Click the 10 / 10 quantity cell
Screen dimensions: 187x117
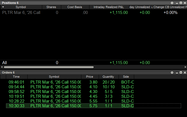tap(109, 87)
